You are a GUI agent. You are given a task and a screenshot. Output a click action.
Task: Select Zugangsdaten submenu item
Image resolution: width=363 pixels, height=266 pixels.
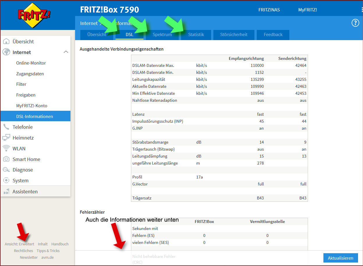(x=30, y=74)
